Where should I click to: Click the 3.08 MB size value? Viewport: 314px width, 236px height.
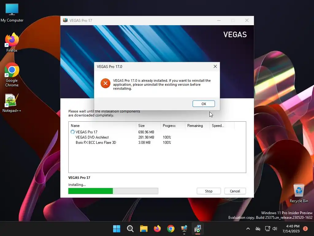pyautogui.click(x=144, y=143)
